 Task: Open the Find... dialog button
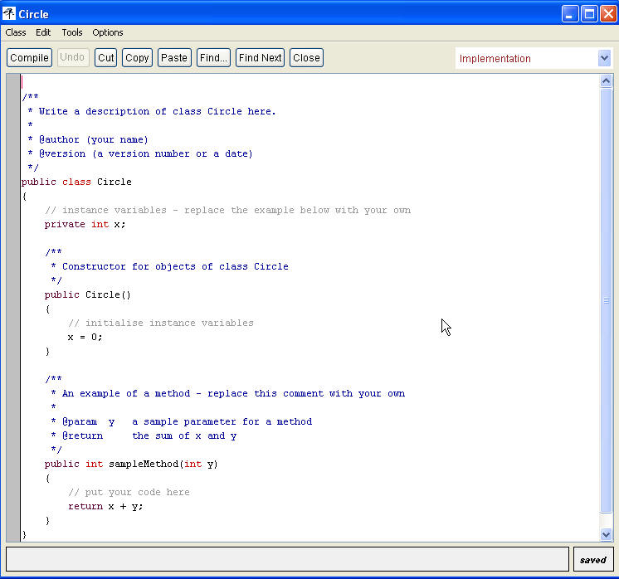pos(213,58)
